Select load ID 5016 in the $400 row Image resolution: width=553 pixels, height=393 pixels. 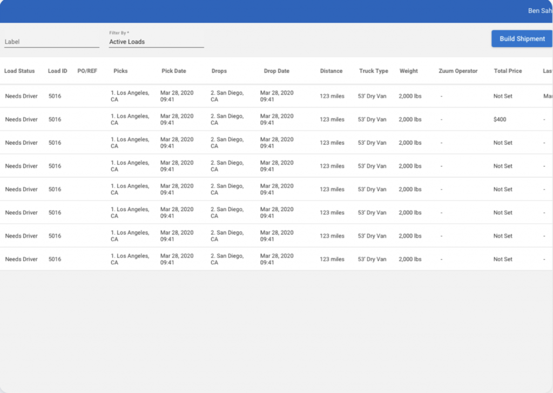tap(55, 119)
